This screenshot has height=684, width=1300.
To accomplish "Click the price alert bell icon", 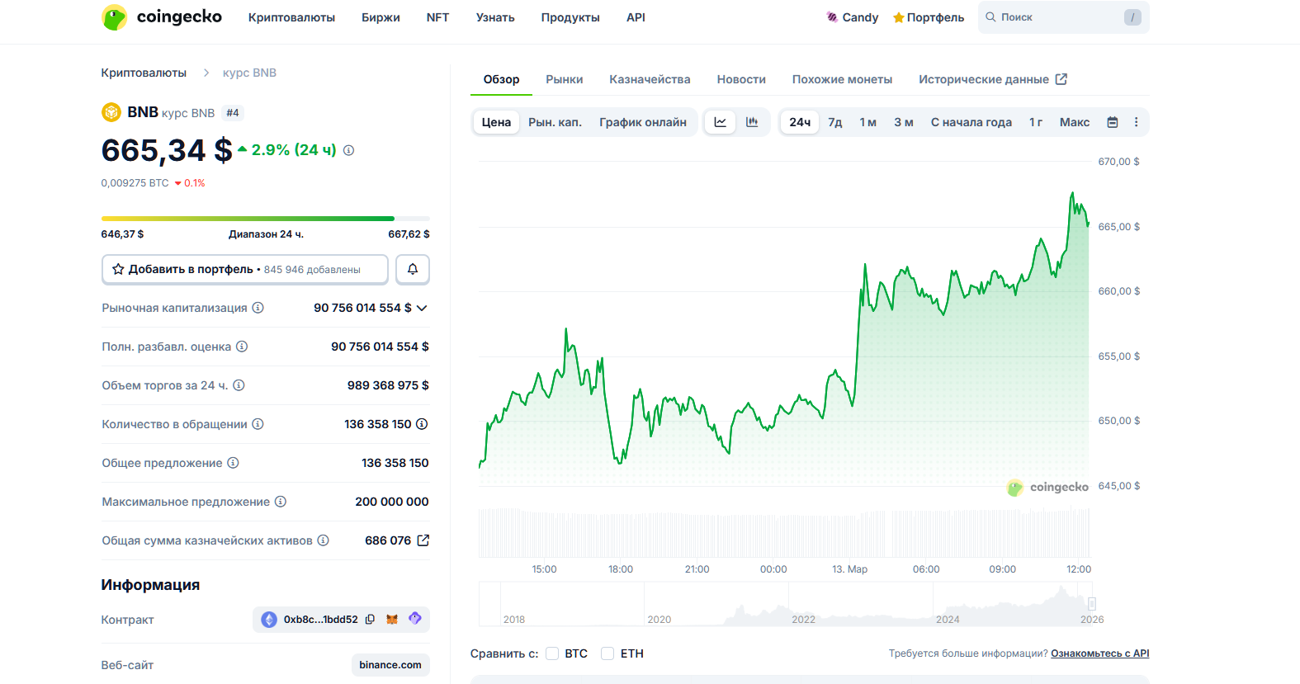I will coord(413,269).
